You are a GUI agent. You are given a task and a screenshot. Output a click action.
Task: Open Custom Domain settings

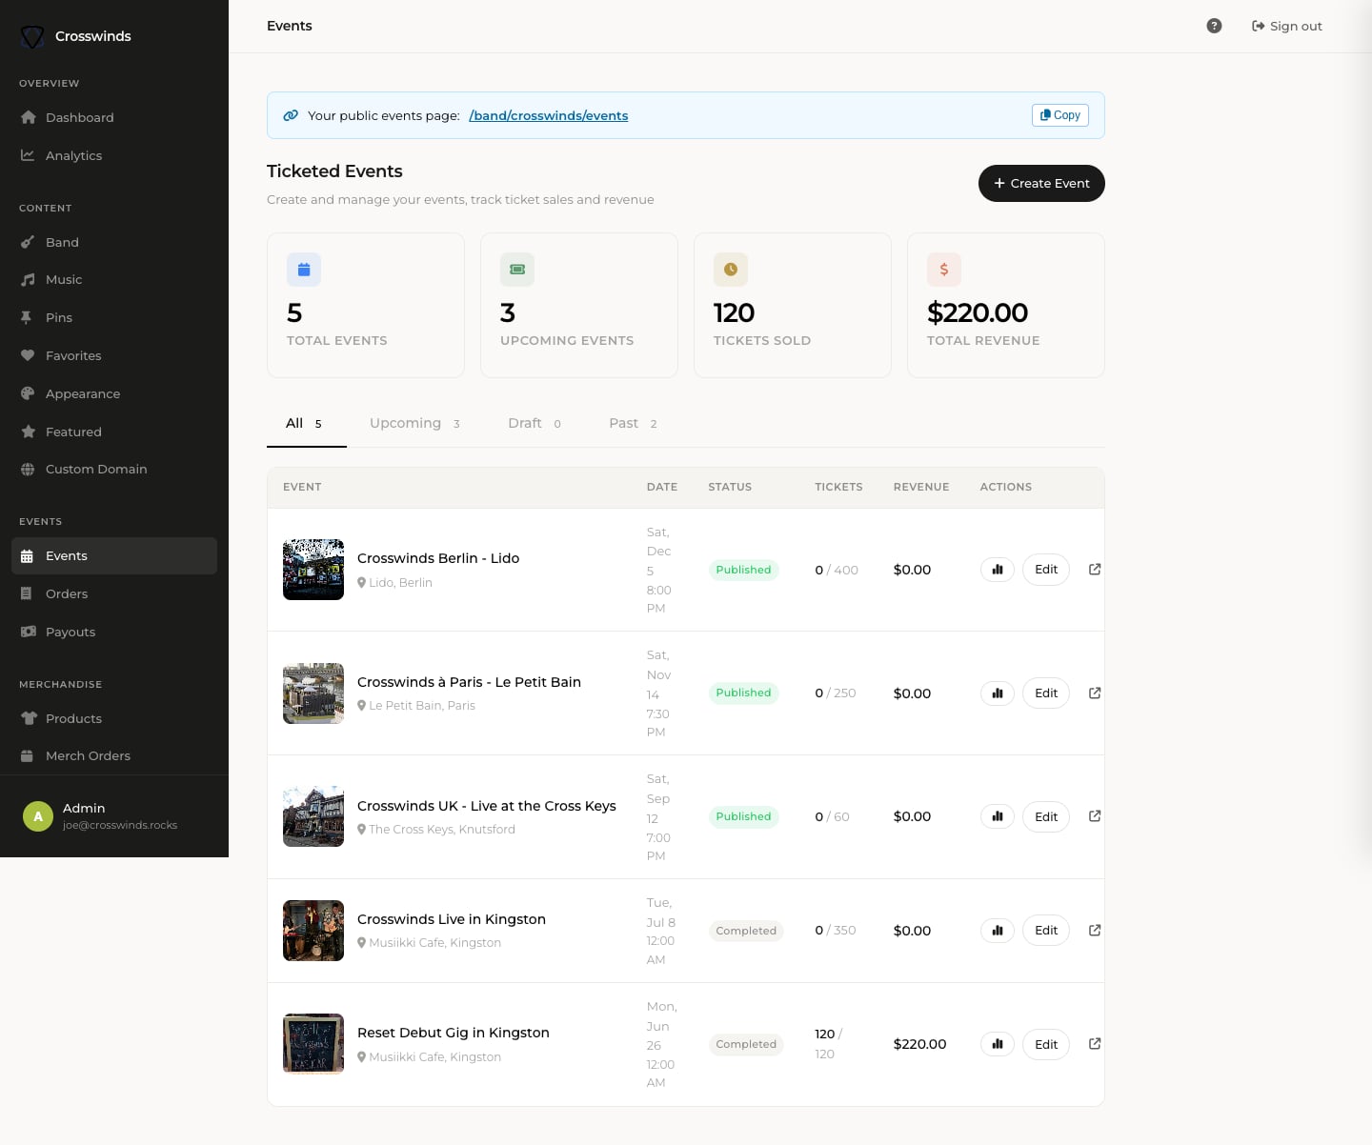click(114, 469)
